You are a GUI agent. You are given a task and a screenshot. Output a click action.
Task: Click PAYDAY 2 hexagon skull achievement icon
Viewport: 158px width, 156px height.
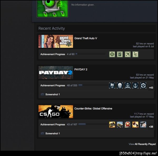coord(143,85)
